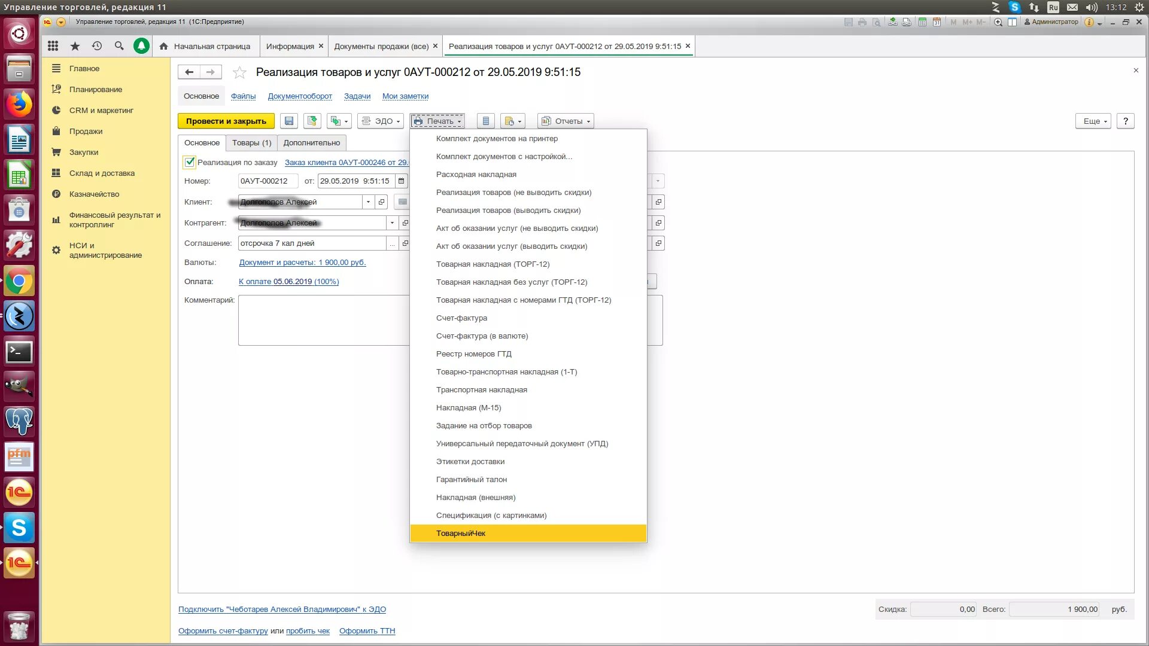1149x646 pixels.
Task: Click the calendar icon next to the date field
Action: coord(401,181)
